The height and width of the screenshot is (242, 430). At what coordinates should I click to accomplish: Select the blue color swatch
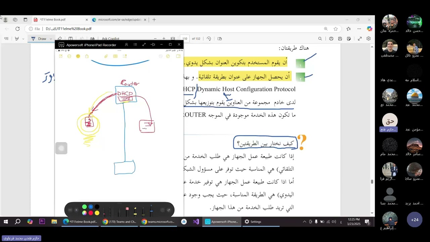pyautogui.click(x=91, y=207)
